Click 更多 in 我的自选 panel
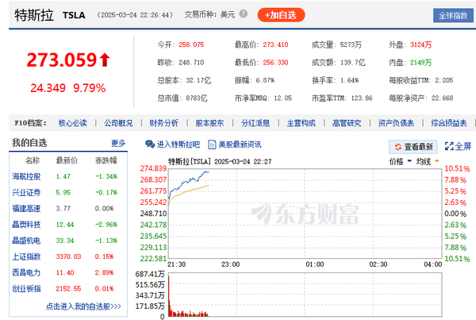 (x=118, y=143)
